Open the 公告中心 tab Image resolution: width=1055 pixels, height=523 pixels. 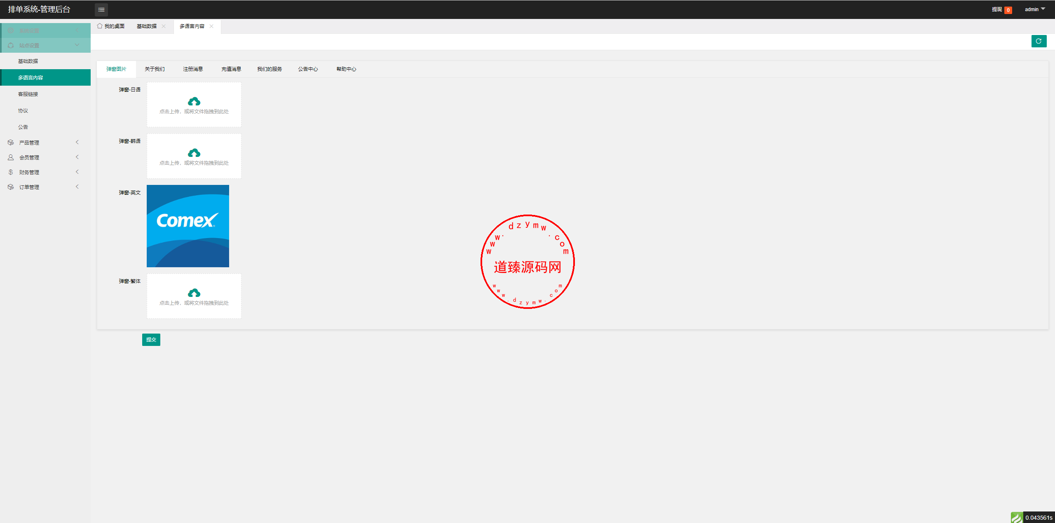[x=308, y=69]
